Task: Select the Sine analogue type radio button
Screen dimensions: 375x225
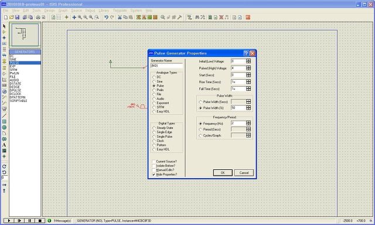Action: point(154,81)
